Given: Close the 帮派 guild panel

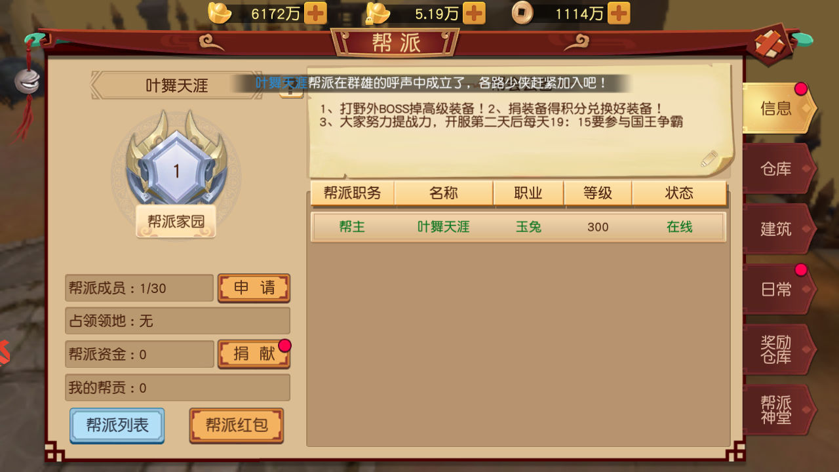Looking at the screenshot, I should (770, 45).
